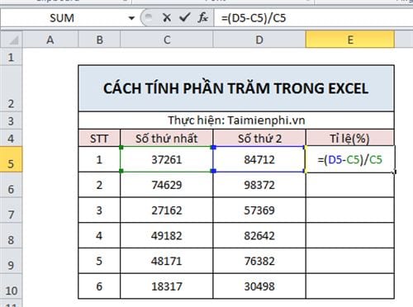
Task: Select column C header
Action: [167, 40]
